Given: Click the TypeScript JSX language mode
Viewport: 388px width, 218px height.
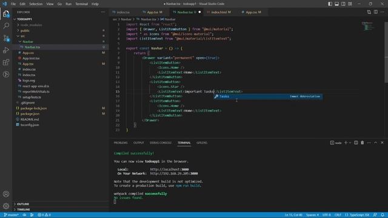Looking at the screenshot, I should (x=357, y=215).
